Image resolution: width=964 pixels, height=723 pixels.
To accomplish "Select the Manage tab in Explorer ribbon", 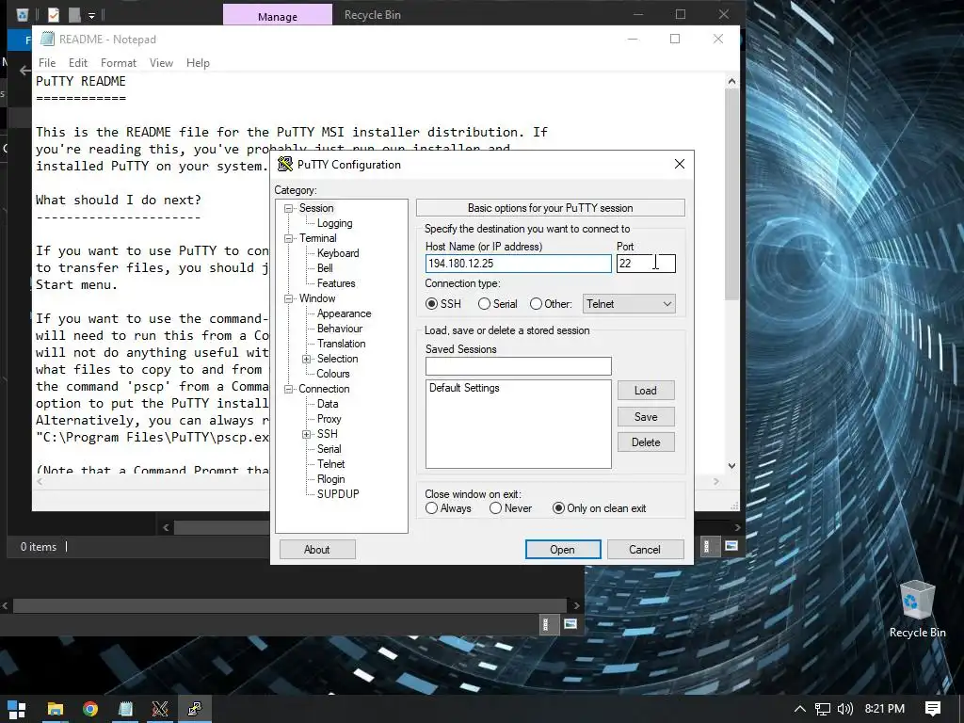I will point(278,15).
